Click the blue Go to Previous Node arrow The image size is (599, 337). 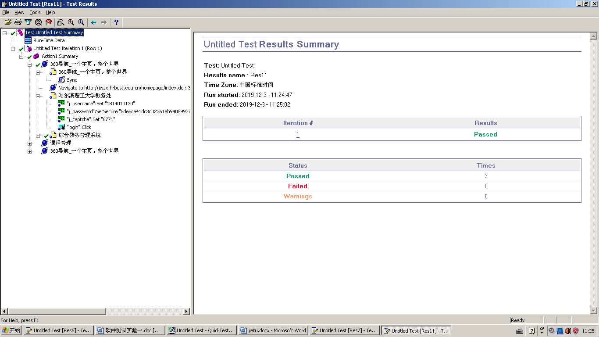point(93,22)
